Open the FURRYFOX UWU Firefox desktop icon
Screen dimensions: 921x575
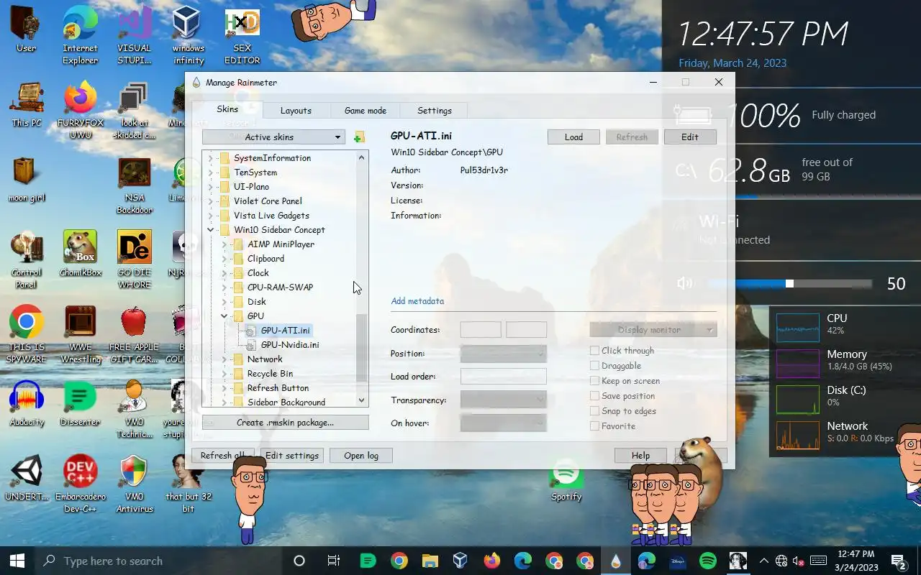[81, 110]
